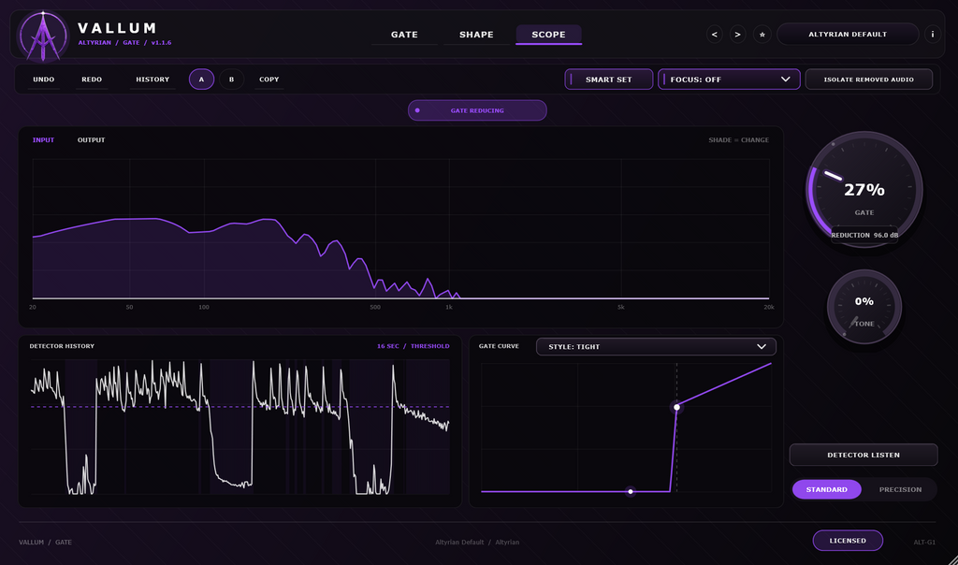This screenshot has height=565, width=958.
Task: Click the 16 Sec detector history length
Action: point(388,346)
